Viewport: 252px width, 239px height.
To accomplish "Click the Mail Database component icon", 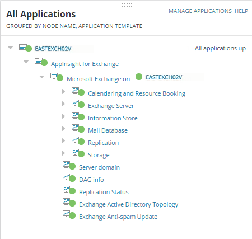I will coord(78,129).
